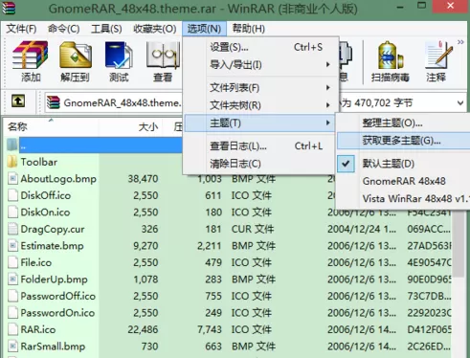This screenshot has width=470, height=358.
Task: Click the DiskOn.ico file icon
Action: 12,212
